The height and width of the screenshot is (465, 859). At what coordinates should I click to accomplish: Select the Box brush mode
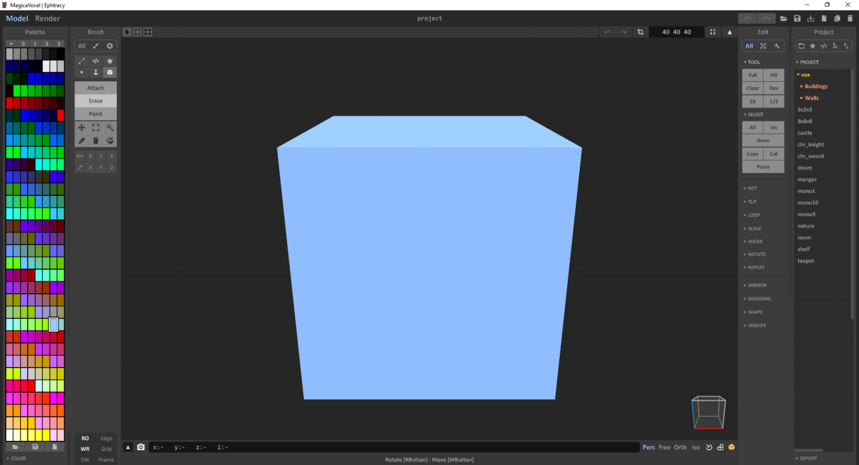click(109, 72)
